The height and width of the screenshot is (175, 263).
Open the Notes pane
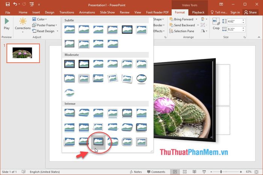click(x=136, y=172)
